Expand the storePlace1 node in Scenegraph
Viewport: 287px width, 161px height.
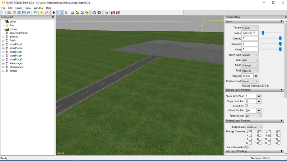pos(3,44)
